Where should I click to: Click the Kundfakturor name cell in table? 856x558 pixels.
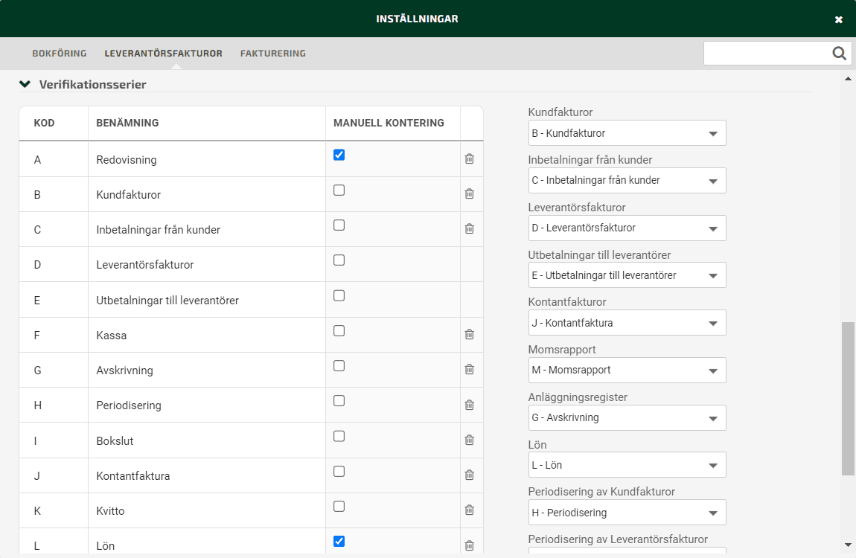(x=207, y=195)
